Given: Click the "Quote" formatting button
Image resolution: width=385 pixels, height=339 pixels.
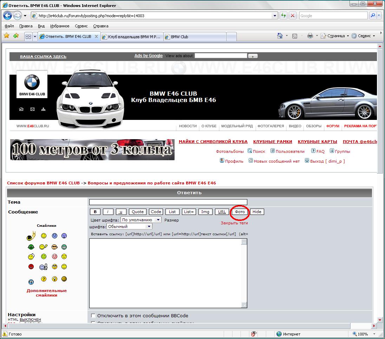Looking at the screenshot, I should pos(138,212).
